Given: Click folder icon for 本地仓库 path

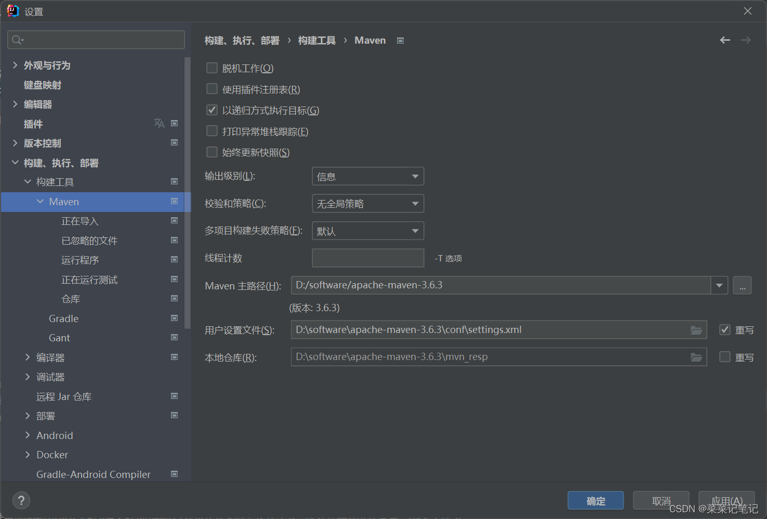Looking at the screenshot, I should click(x=696, y=357).
